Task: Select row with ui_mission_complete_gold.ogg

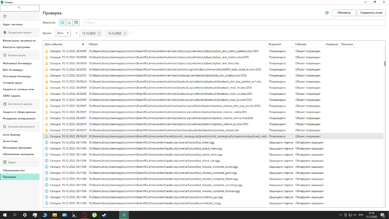Action: pyautogui.click(x=213, y=173)
